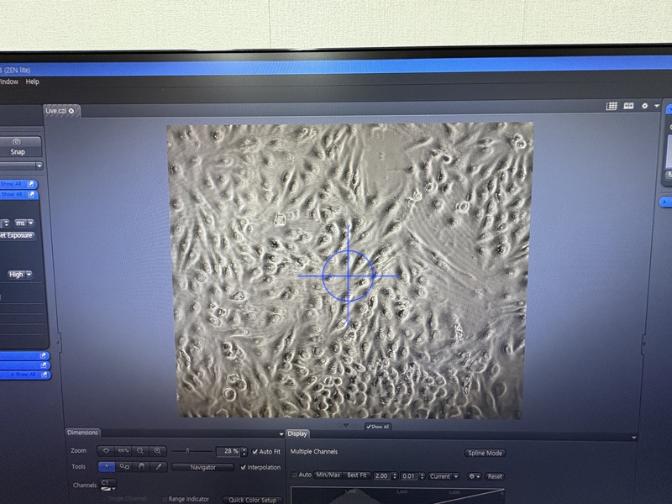Close the Live.czi document tab
Screen dimensions: 672x504
click(x=71, y=111)
